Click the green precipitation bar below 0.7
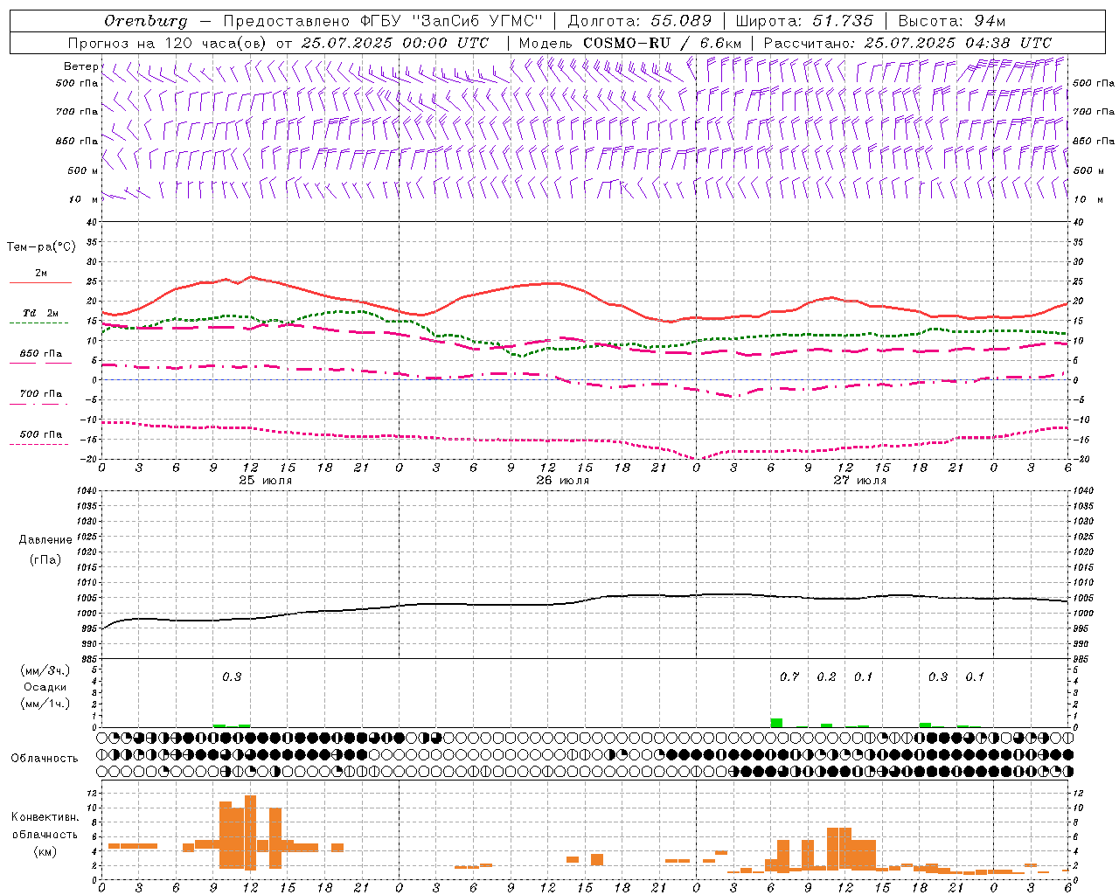1119x895 pixels. [776, 723]
